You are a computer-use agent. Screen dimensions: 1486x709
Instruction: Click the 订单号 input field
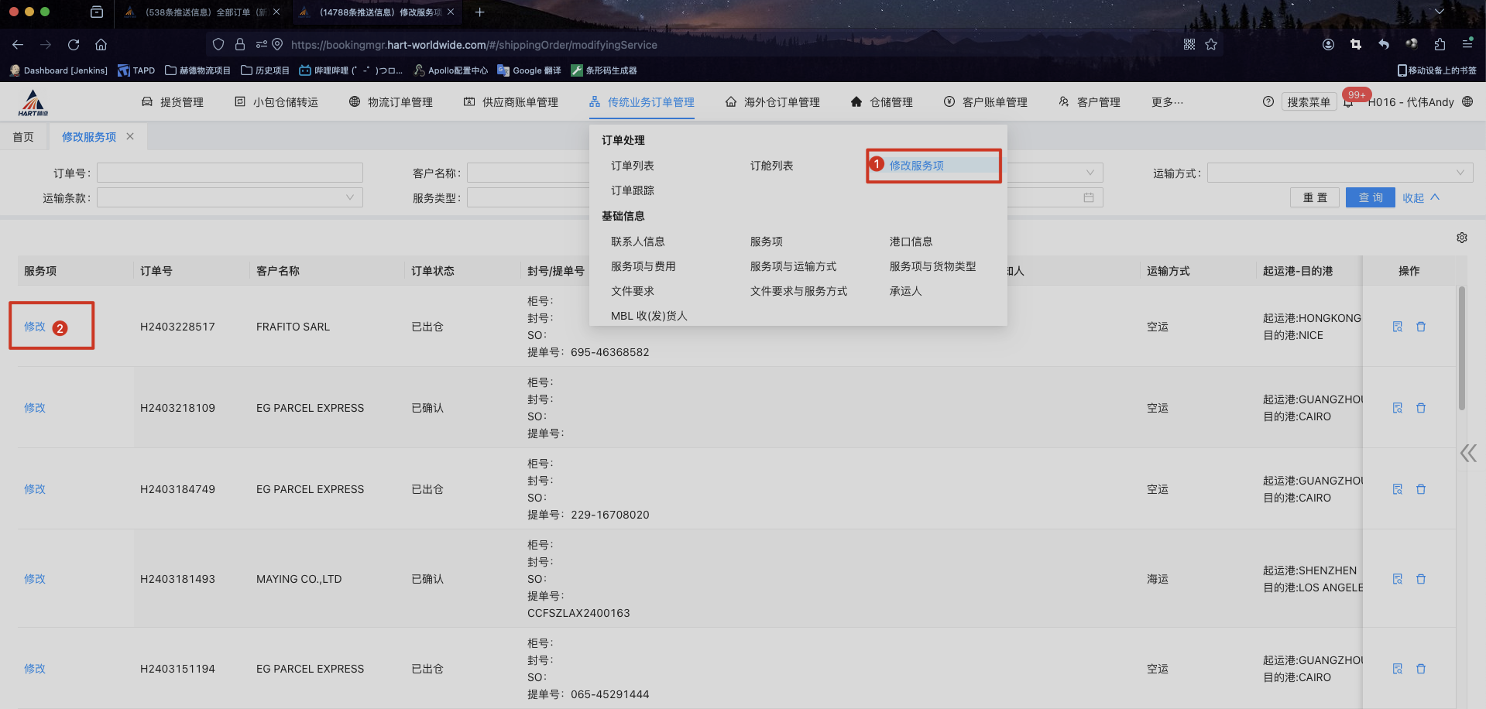tap(229, 172)
